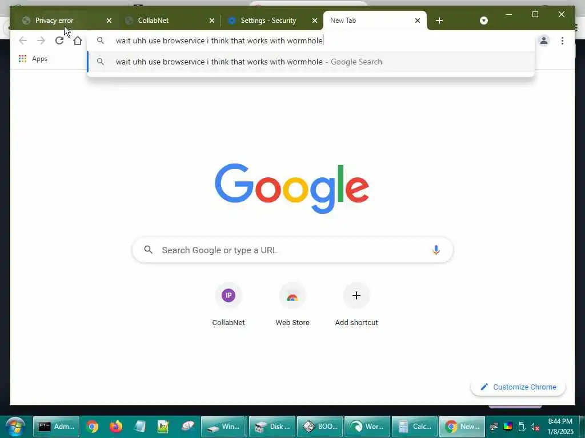Open Chrome's three-dot menu
Screen dimensions: 585x438
[562, 40]
